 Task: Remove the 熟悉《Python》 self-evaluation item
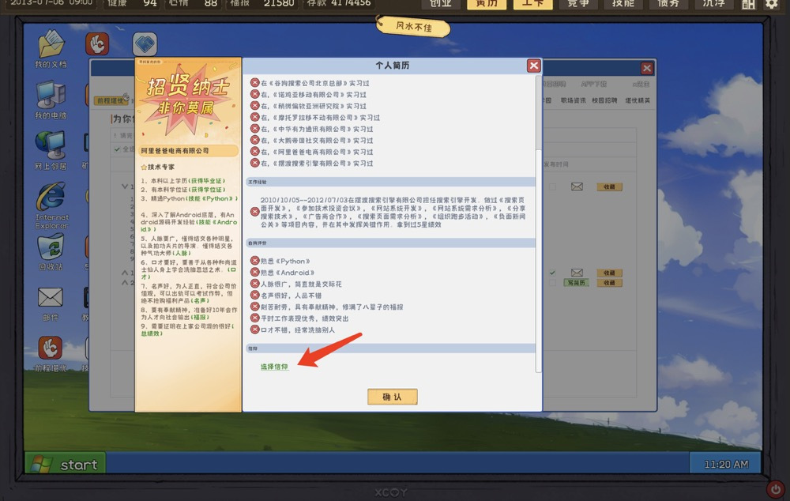click(x=255, y=261)
